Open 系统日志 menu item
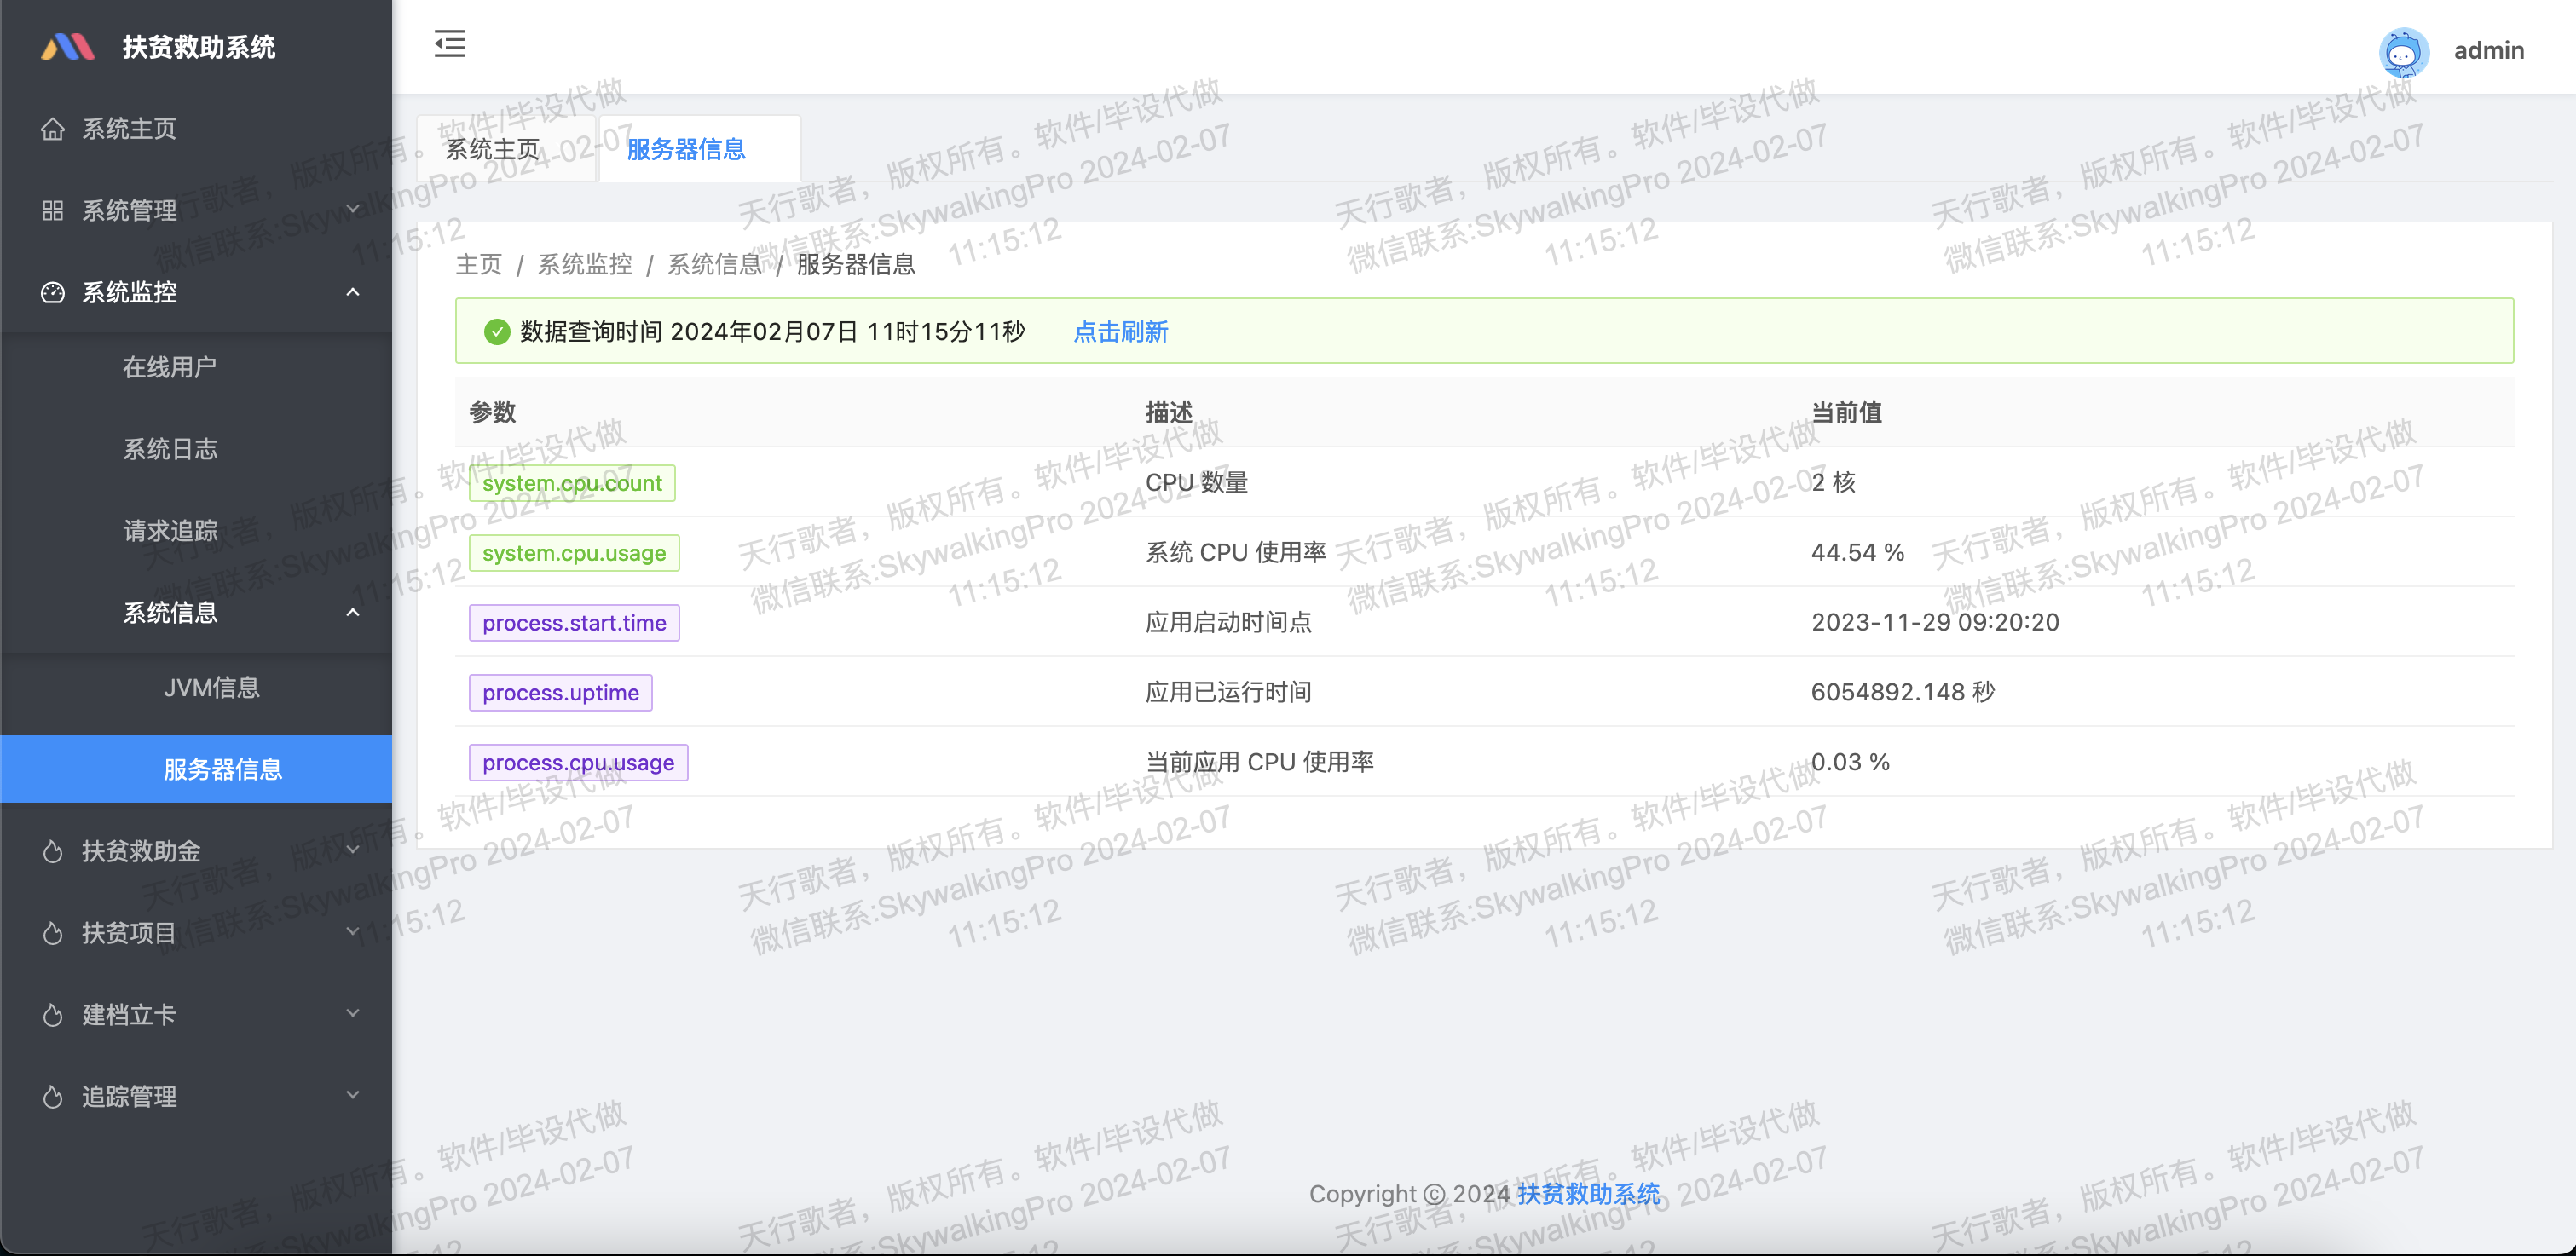This screenshot has height=1256, width=2576. [196, 450]
